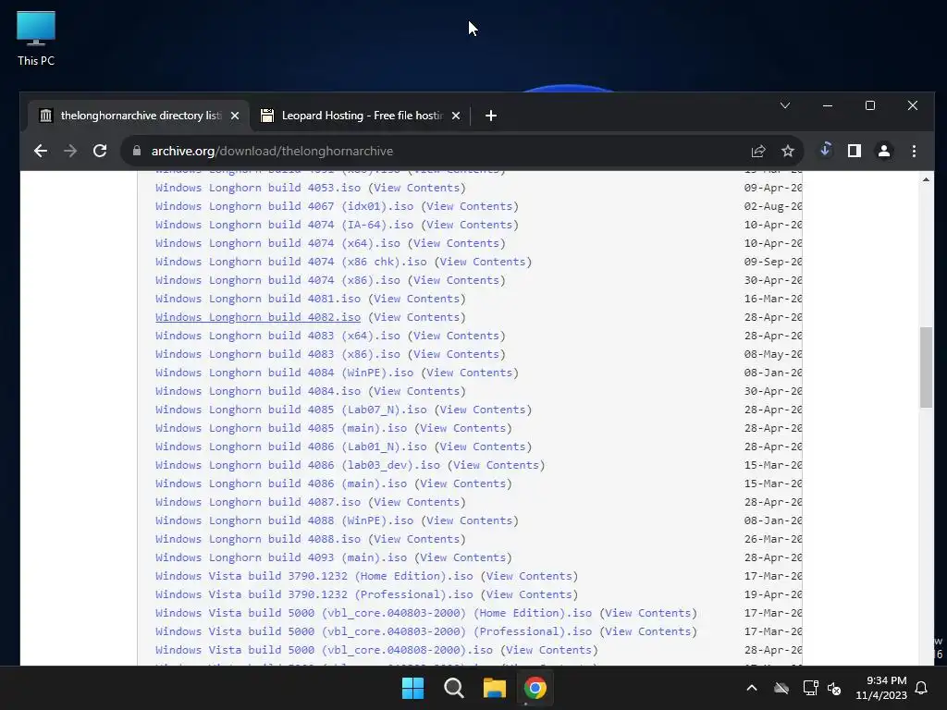Open Windows Longhorn build 4083 (x86).iso
This screenshot has width=947, height=710.
click(x=277, y=354)
